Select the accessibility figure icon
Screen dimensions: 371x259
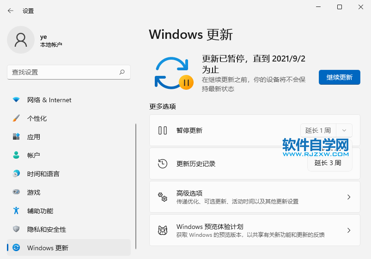(16, 210)
